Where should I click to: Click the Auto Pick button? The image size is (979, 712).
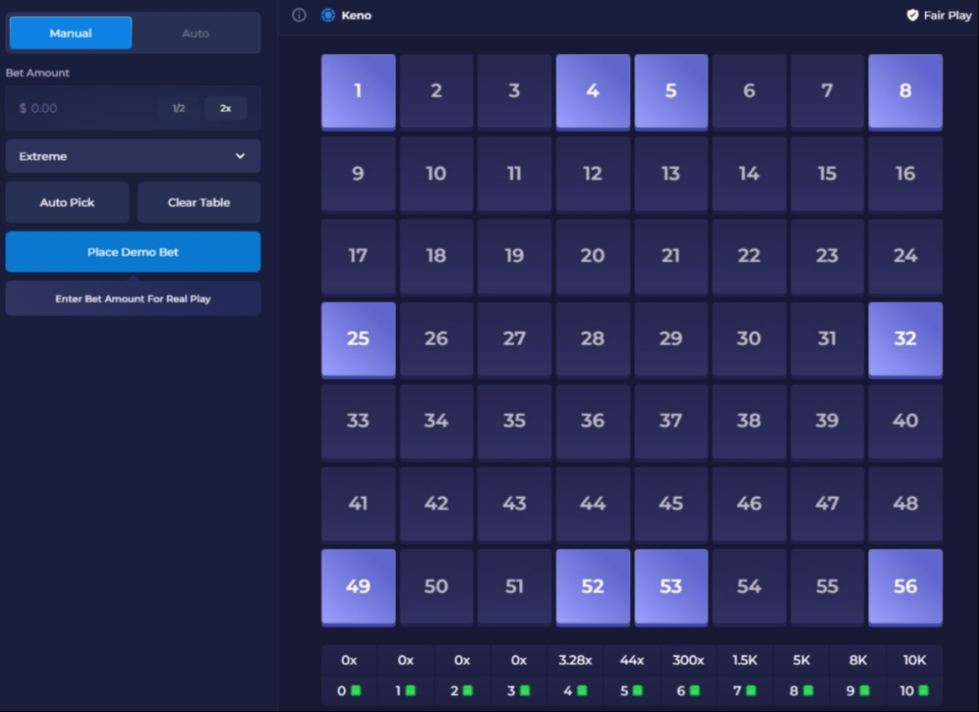pyautogui.click(x=67, y=202)
